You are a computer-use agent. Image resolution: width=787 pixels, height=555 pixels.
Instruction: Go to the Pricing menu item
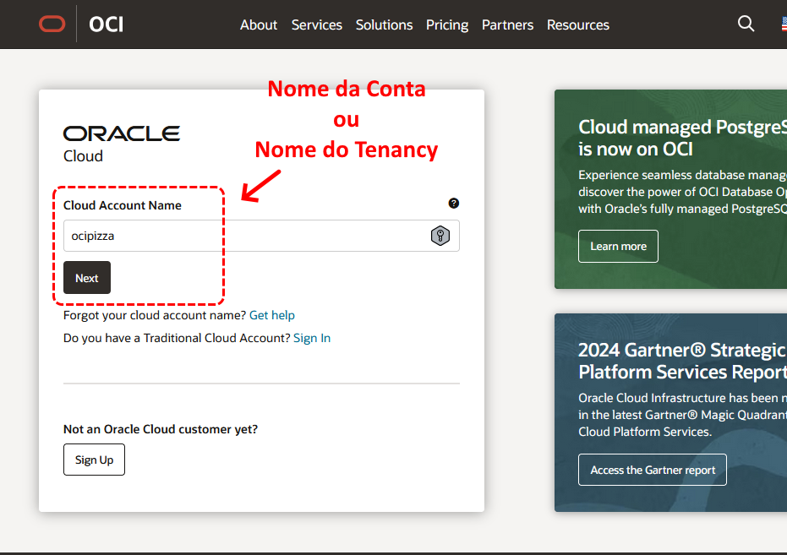447,24
